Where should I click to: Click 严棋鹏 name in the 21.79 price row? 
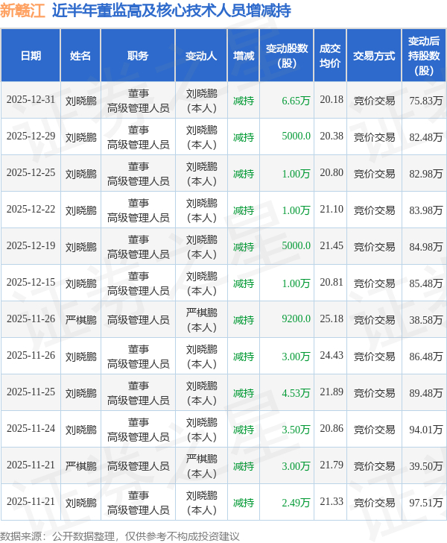81,465
